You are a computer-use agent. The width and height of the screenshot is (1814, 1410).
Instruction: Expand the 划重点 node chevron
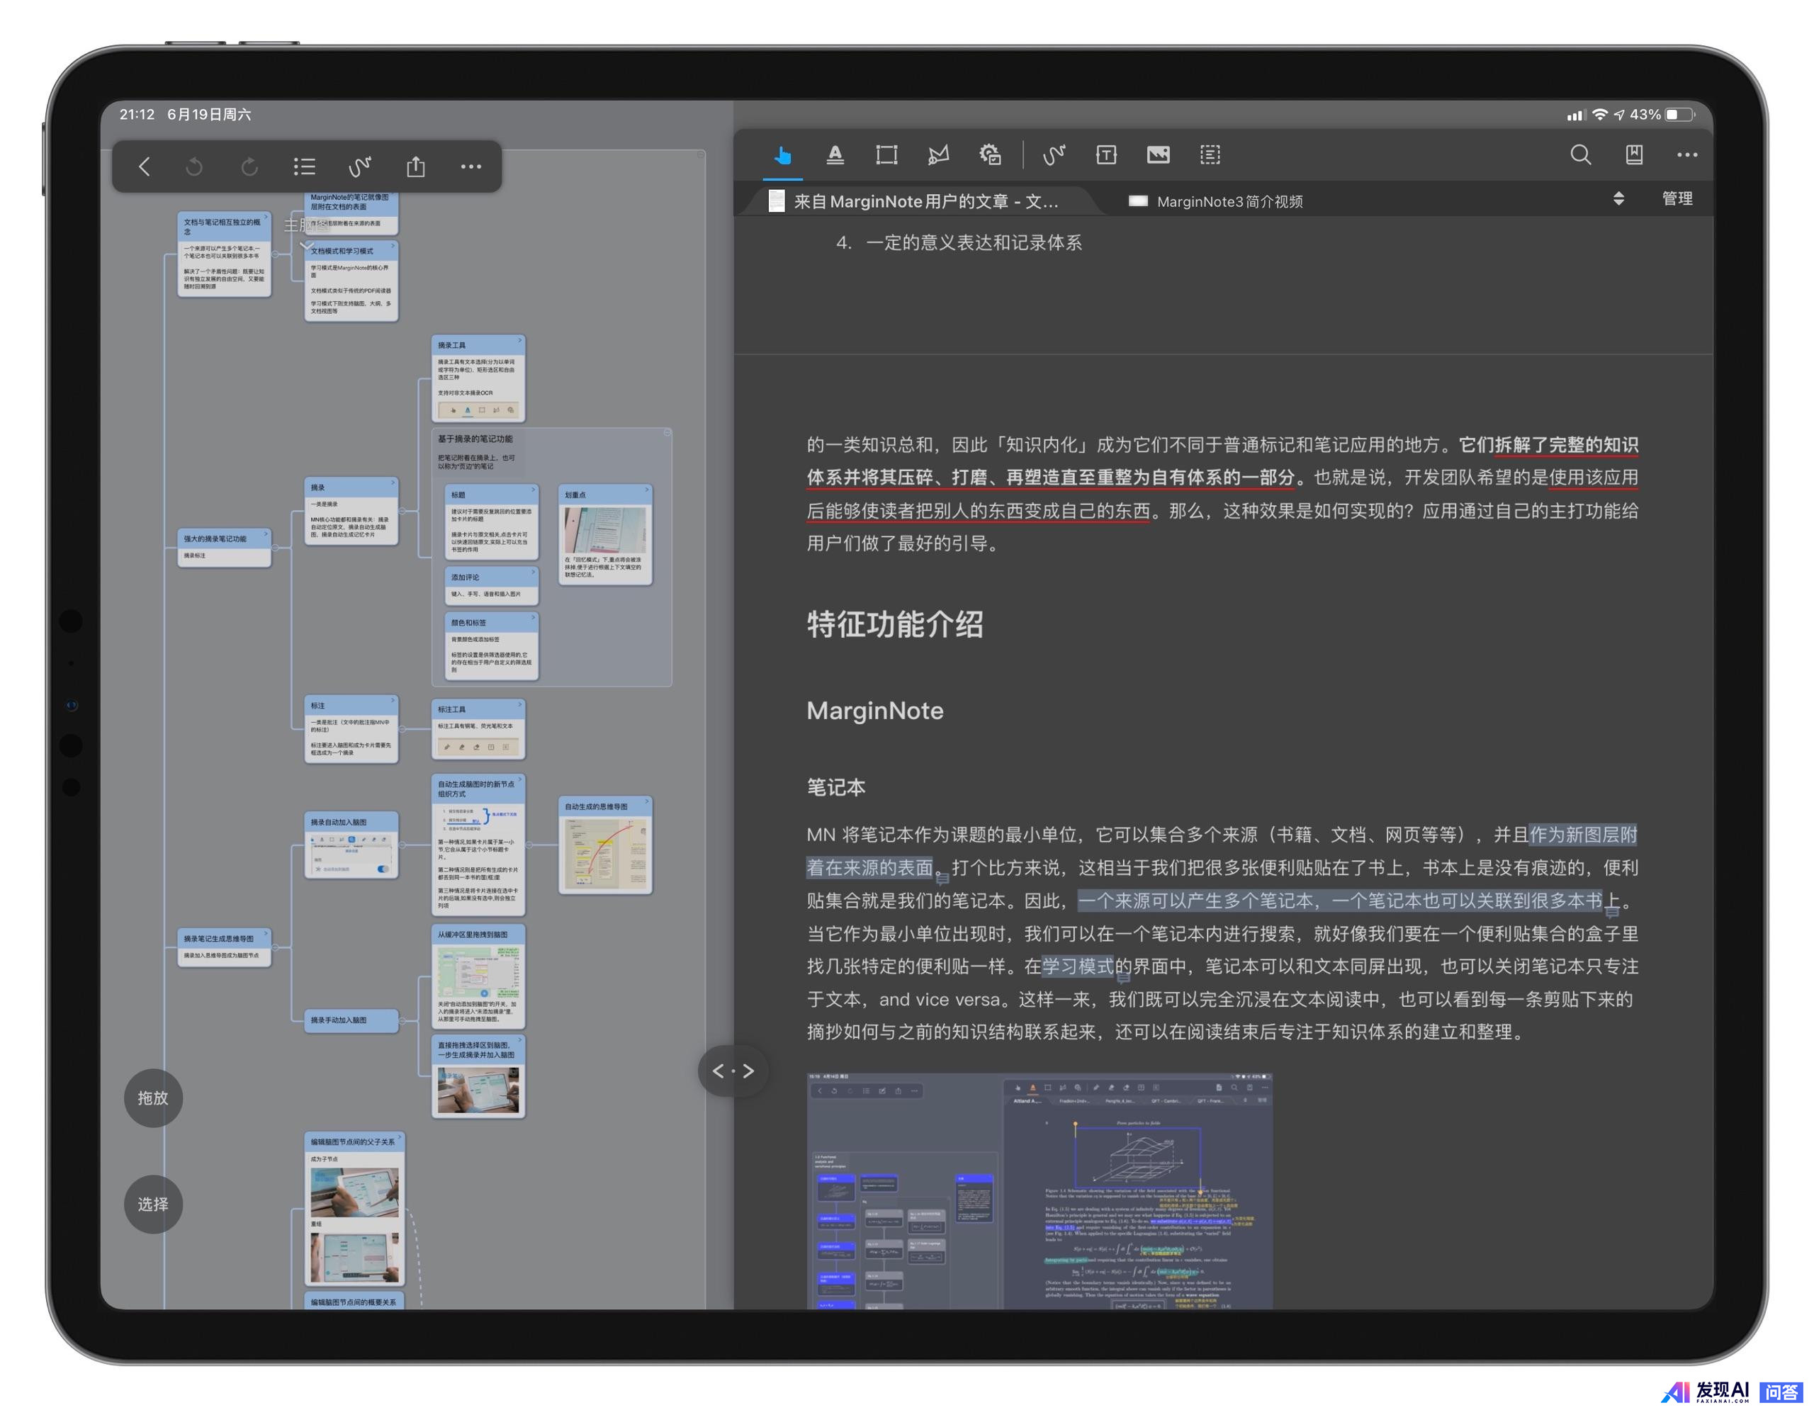coord(647,489)
